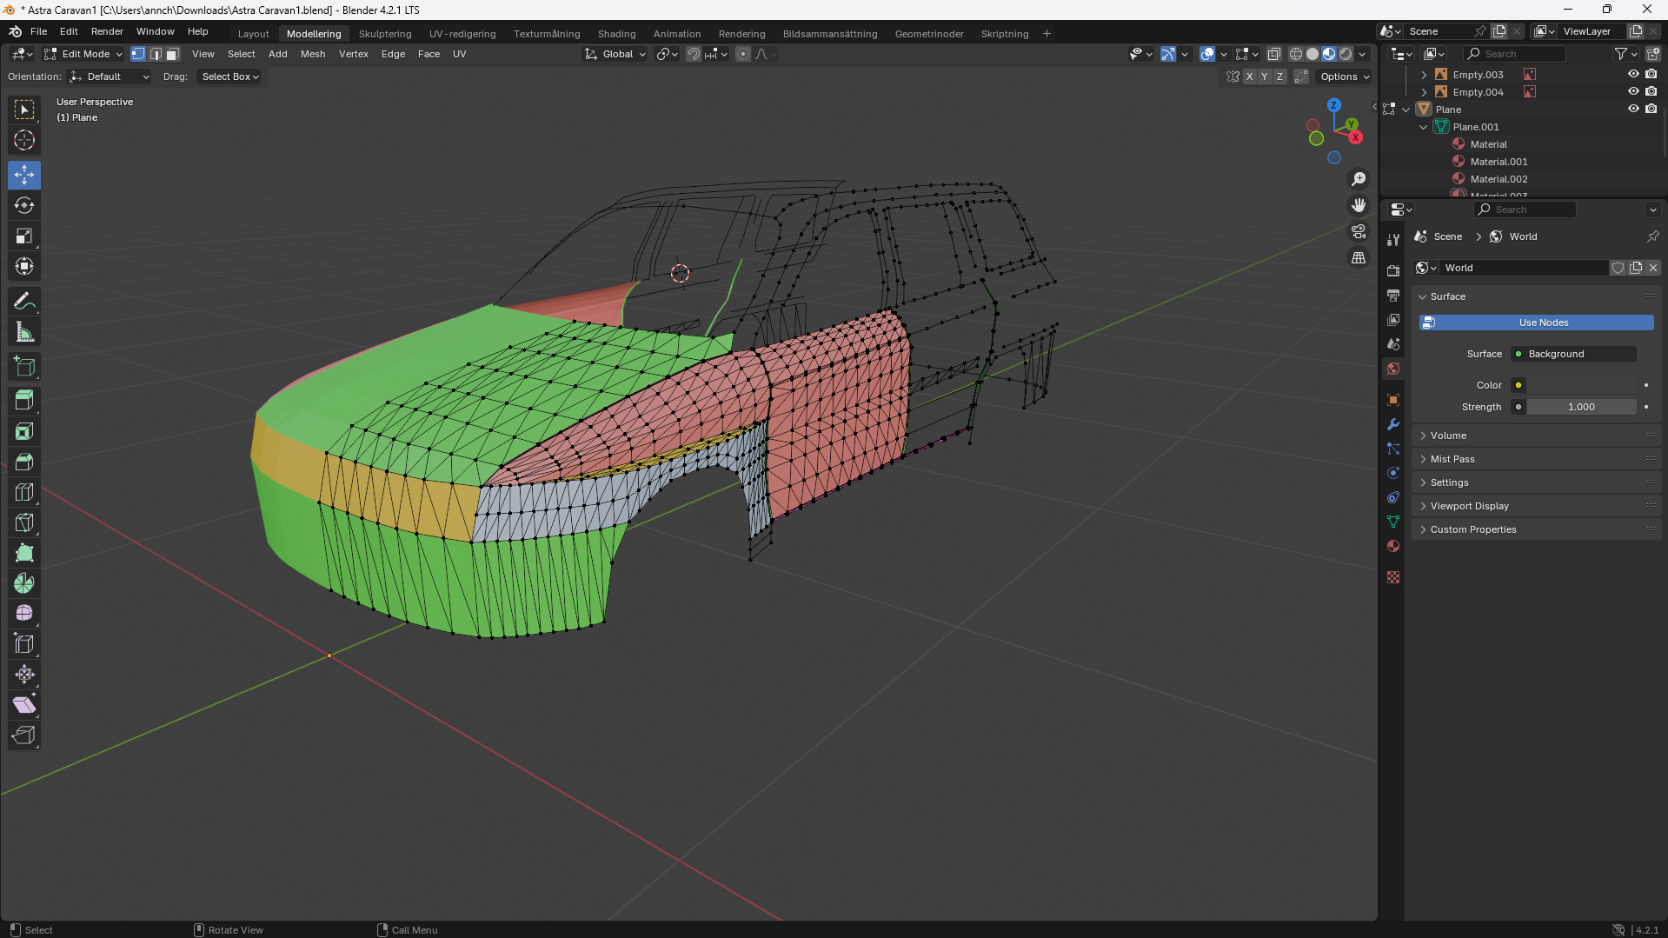
Task: Click the Measure ruler tool
Action: point(24,332)
